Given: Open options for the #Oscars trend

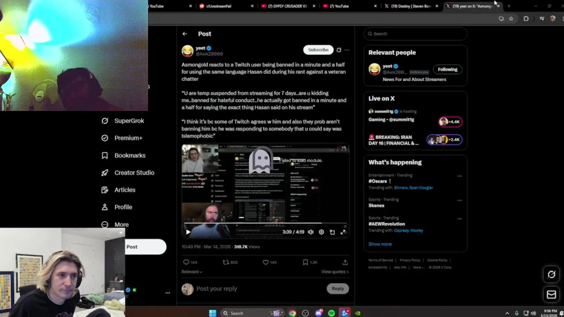Looking at the screenshot, I should [x=459, y=176].
